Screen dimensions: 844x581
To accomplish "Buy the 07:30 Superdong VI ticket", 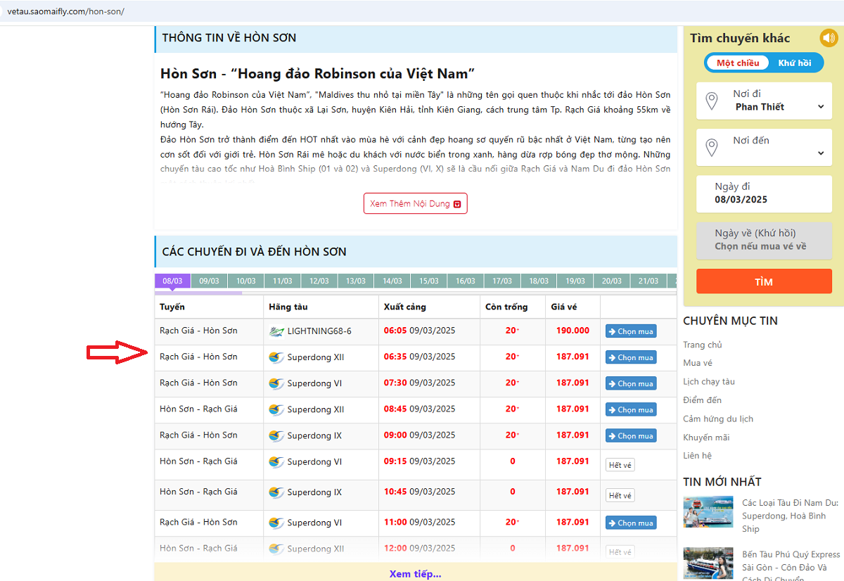I will pyautogui.click(x=631, y=383).
